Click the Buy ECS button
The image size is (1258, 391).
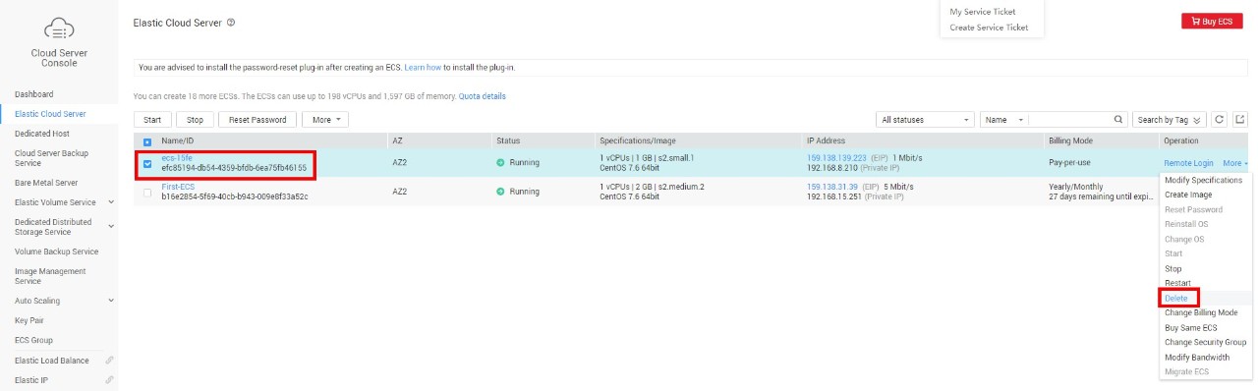click(x=1212, y=21)
